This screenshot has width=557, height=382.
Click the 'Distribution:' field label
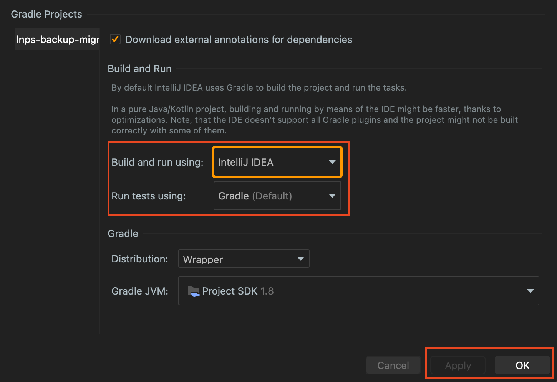click(140, 259)
